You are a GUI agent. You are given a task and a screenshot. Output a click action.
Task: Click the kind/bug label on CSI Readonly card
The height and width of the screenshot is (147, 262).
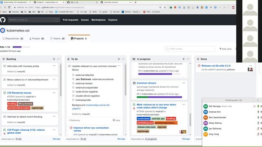tap(12, 104)
